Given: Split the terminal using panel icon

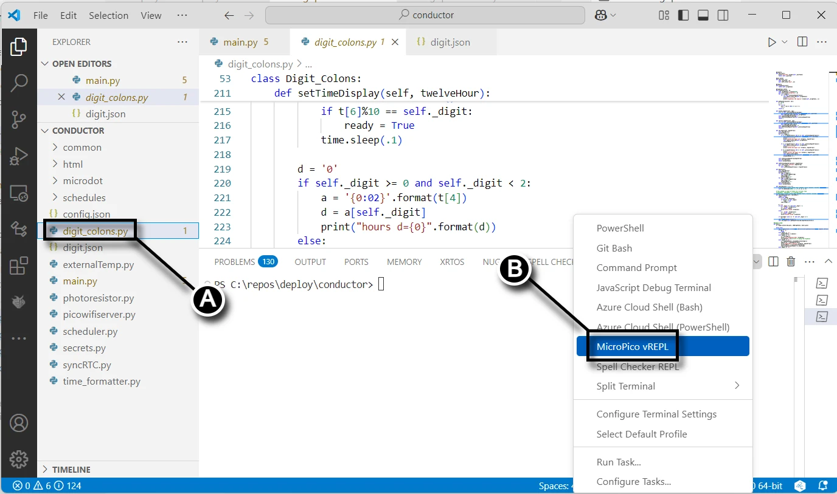Looking at the screenshot, I should (x=773, y=261).
